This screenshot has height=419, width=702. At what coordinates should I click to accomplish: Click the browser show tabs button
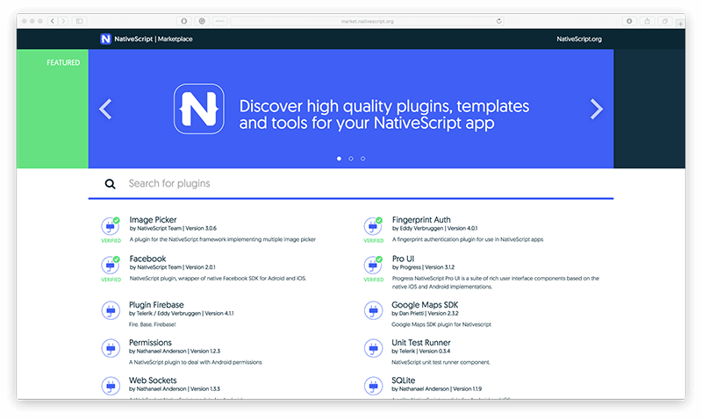[665, 21]
